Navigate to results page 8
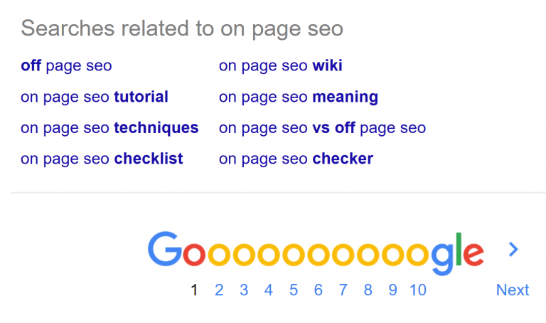 coord(368,290)
